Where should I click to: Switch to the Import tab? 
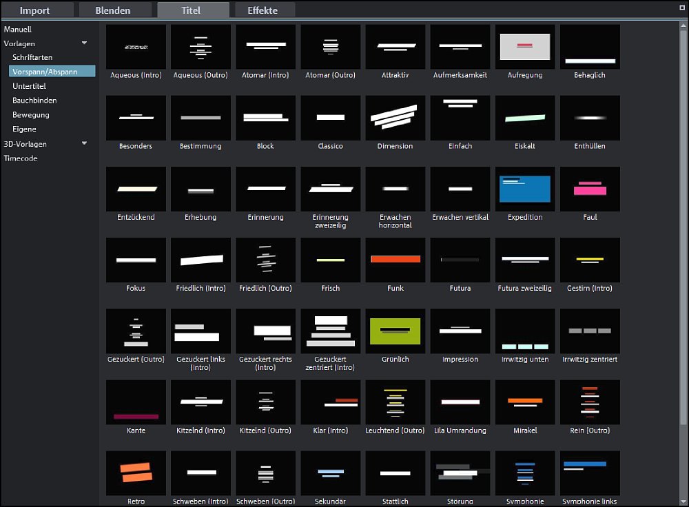click(34, 10)
